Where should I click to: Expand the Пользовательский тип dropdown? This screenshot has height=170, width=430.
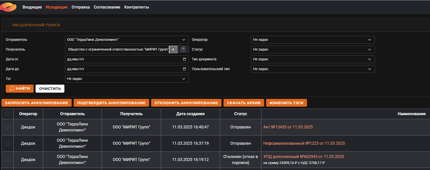313,69
